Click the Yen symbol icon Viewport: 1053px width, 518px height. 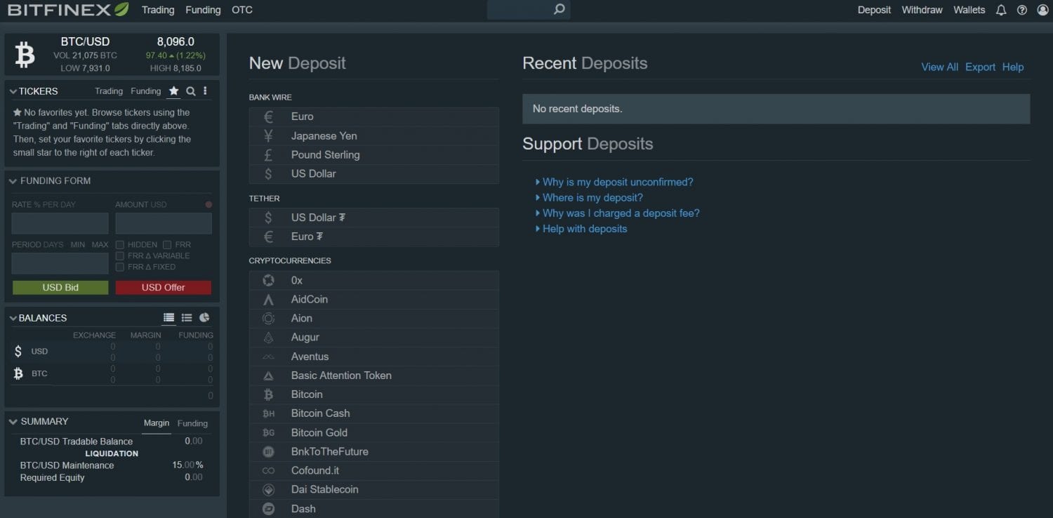point(268,135)
